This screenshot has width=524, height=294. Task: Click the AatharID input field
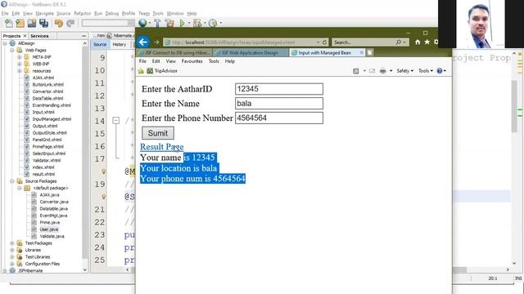click(279, 89)
